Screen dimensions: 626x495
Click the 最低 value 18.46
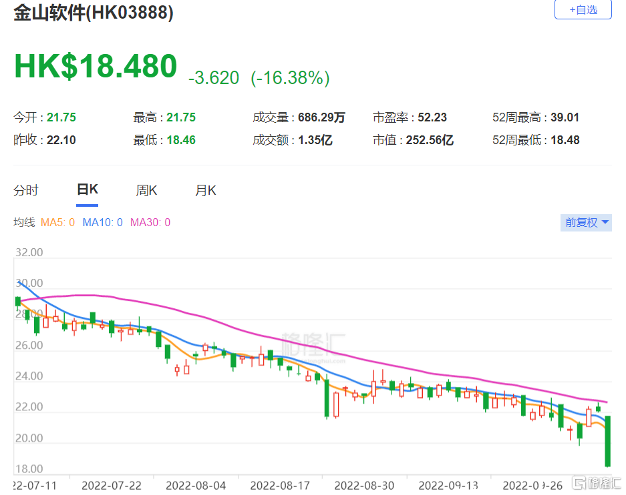tap(181, 140)
